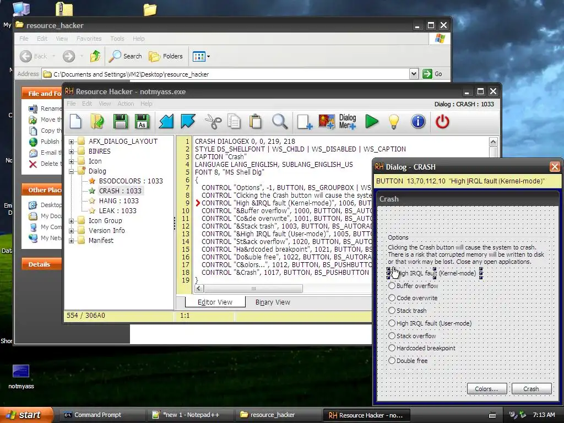Select the Stack overflow radio button
The width and height of the screenshot is (564, 423).
(x=392, y=335)
